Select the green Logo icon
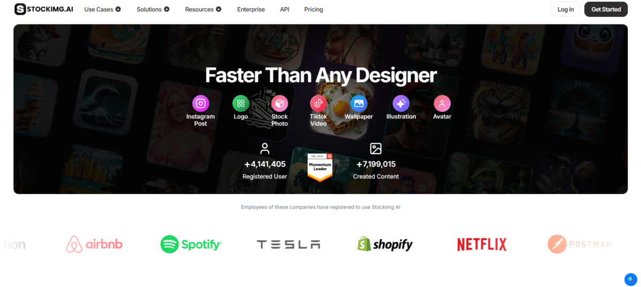Screen dimensions: 641x287 pyautogui.click(x=241, y=103)
